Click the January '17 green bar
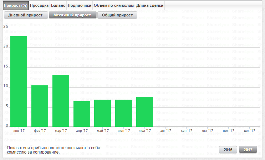Viewport: 265px width, 160px height. [19, 81]
